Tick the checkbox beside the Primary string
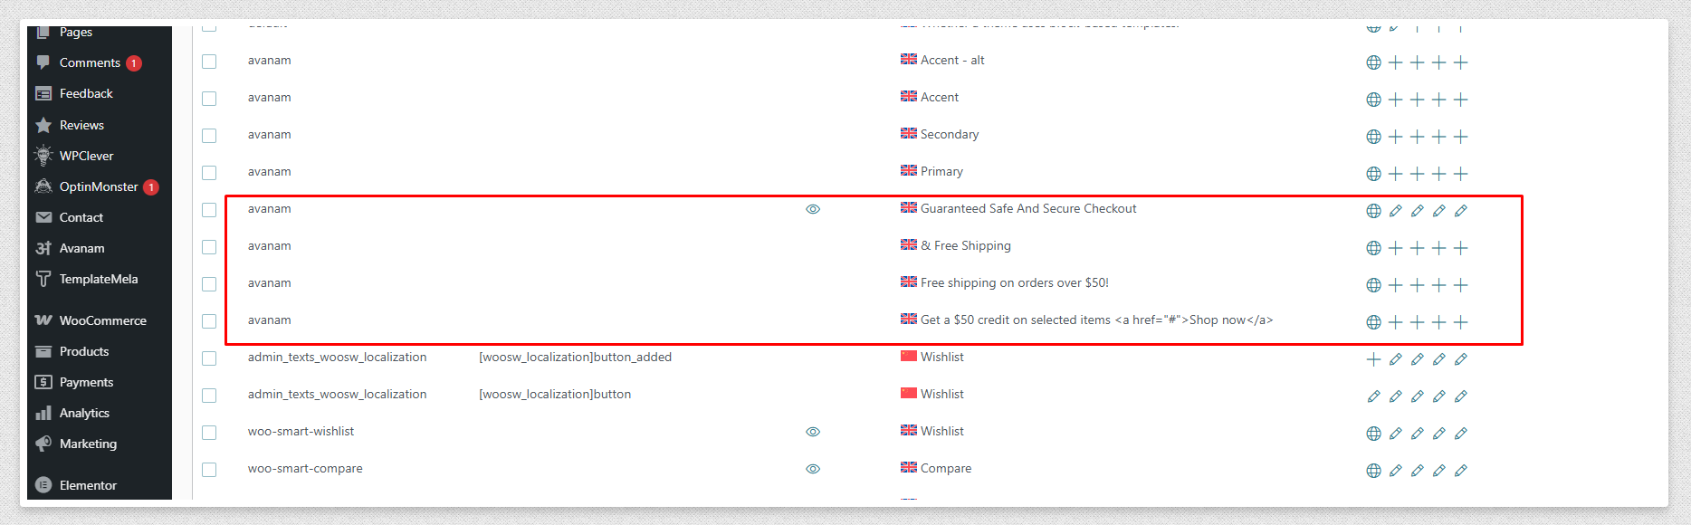Image resolution: width=1691 pixels, height=525 pixels. coord(209,173)
